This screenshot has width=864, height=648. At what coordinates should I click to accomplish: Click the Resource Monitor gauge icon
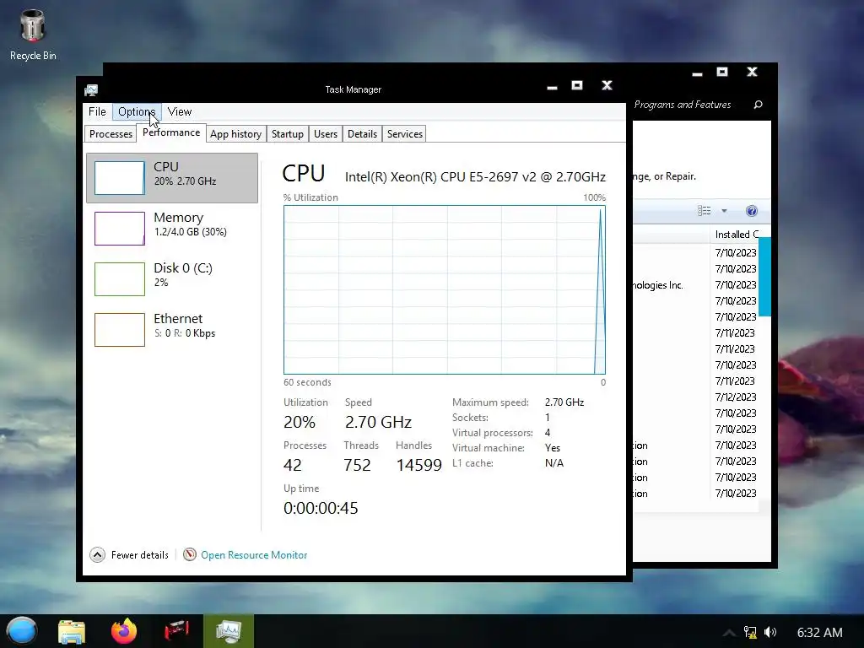pyautogui.click(x=190, y=554)
